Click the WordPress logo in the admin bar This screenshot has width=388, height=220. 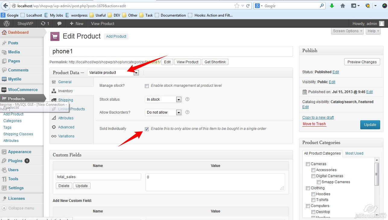pos(7,24)
